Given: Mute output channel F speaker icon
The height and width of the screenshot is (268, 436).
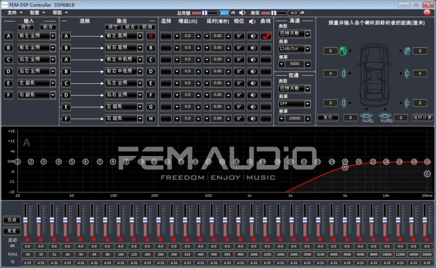Looking at the screenshot, I should (x=252, y=95).
